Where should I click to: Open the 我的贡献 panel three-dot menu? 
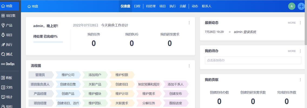300,80
